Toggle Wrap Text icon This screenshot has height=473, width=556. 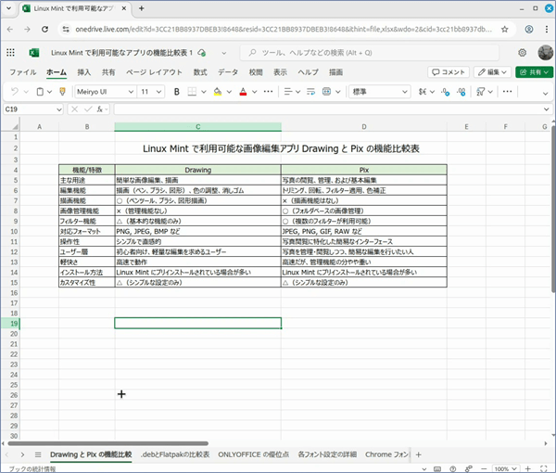(x=310, y=92)
